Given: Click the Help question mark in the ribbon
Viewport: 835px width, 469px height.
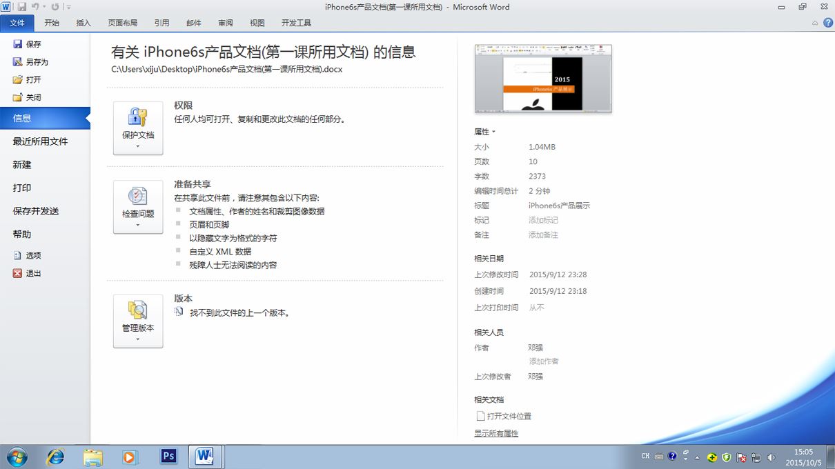Looking at the screenshot, I should [828, 23].
